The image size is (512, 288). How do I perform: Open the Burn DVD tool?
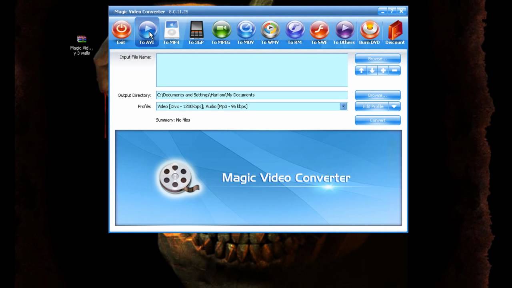click(370, 32)
